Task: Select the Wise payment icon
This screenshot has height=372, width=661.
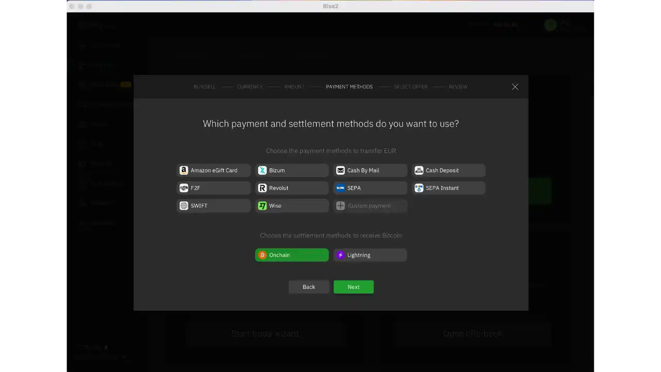Action: [262, 205]
